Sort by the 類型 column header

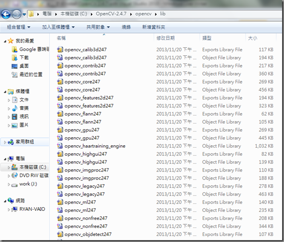click(x=207, y=38)
